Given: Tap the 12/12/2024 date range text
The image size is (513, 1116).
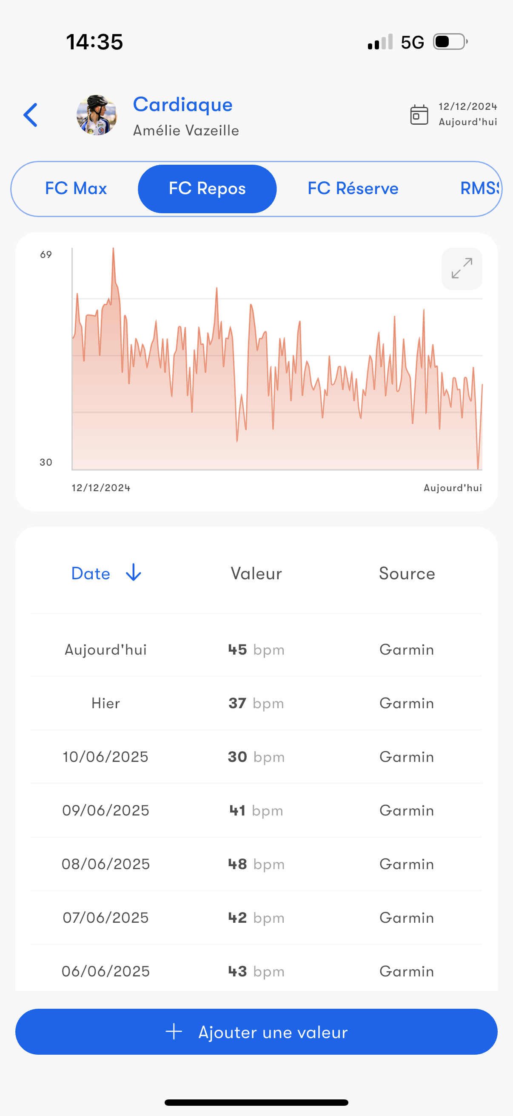Looking at the screenshot, I should [467, 106].
